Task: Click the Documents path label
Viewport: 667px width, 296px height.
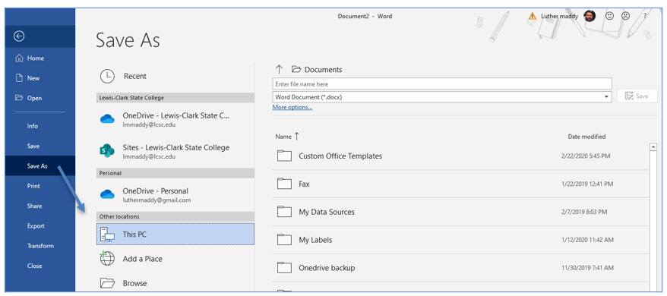Action: click(x=324, y=70)
